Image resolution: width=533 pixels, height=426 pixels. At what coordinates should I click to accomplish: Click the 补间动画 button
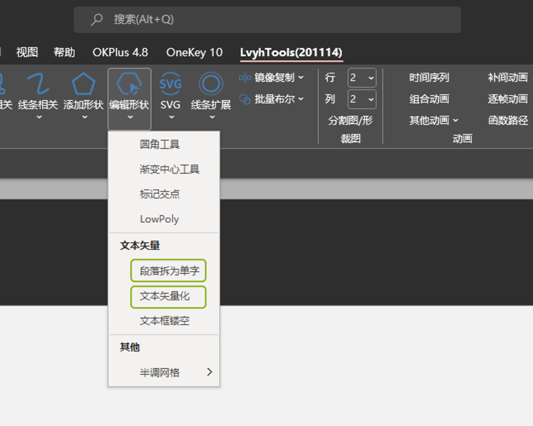pos(508,78)
